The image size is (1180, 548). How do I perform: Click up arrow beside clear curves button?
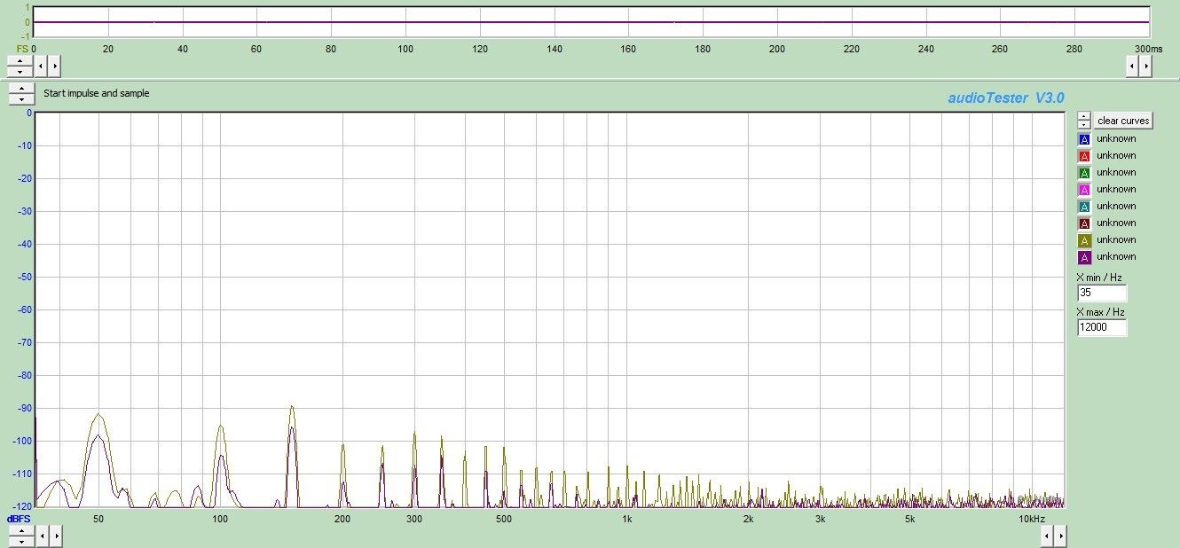click(1083, 117)
